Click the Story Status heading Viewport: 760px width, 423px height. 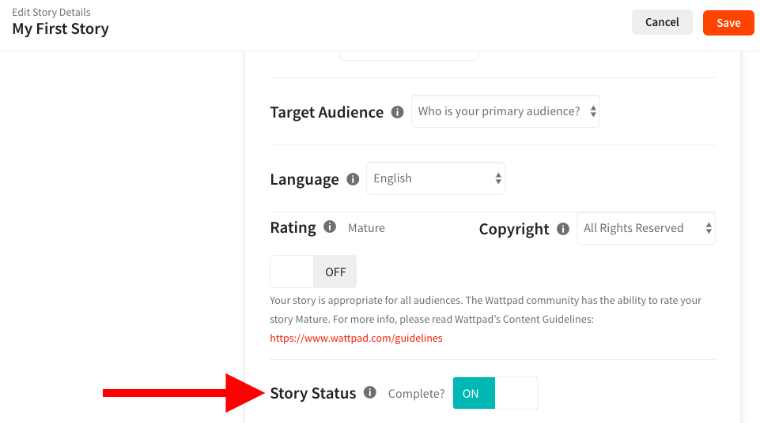(313, 393)
